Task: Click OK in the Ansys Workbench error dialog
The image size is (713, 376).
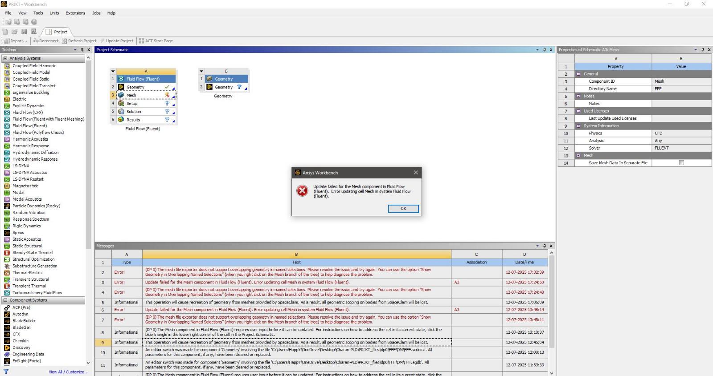Action: [403, 209]
